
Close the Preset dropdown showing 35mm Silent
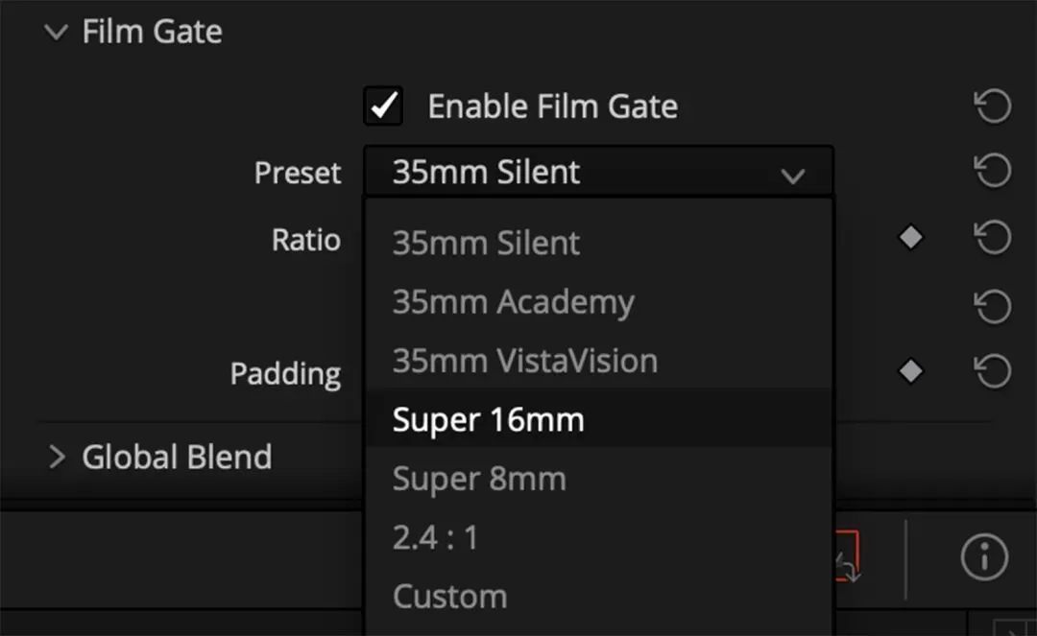597,173
